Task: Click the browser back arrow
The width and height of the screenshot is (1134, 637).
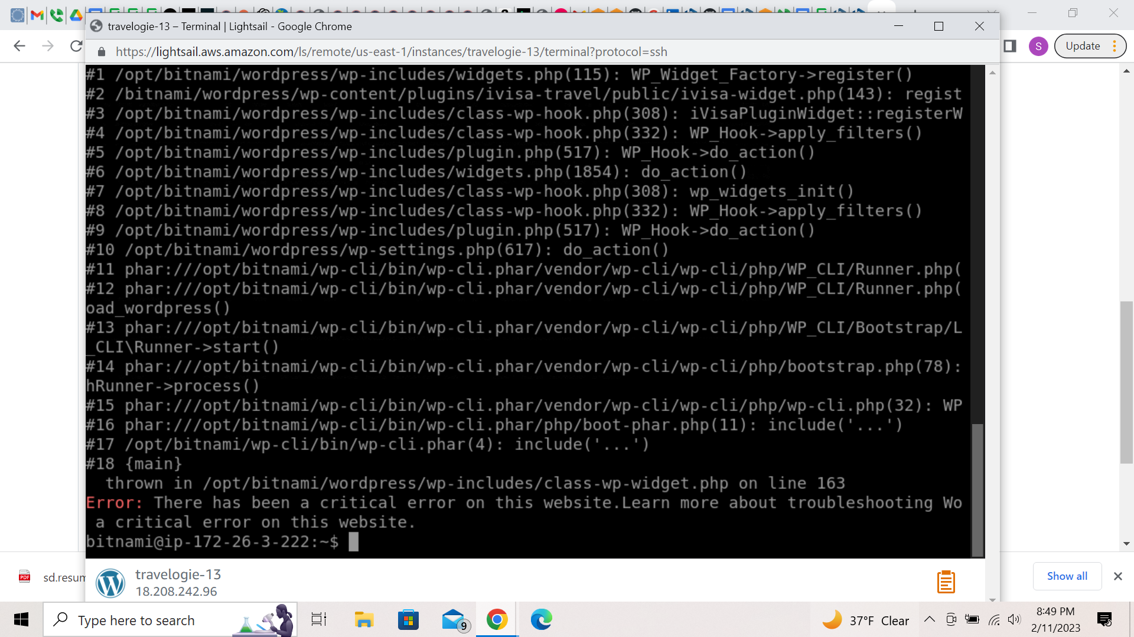Action: pyautogui.click(x=19, y=46)
